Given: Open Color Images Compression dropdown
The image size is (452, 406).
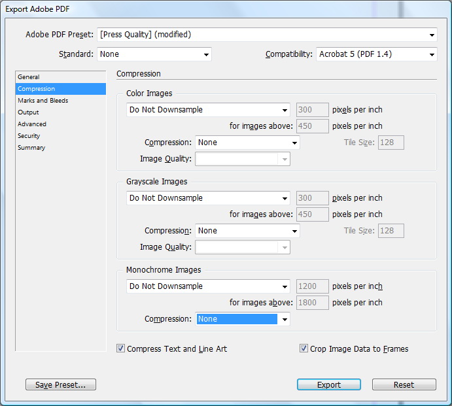Looking at the screenshot, I should click(247, 143).
